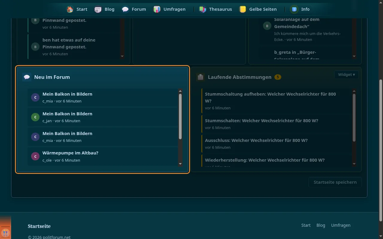This screenshot has height=239, width=383.
Task: Click the text c_ole · vor 6 Minuten
Action: point(61,160)
